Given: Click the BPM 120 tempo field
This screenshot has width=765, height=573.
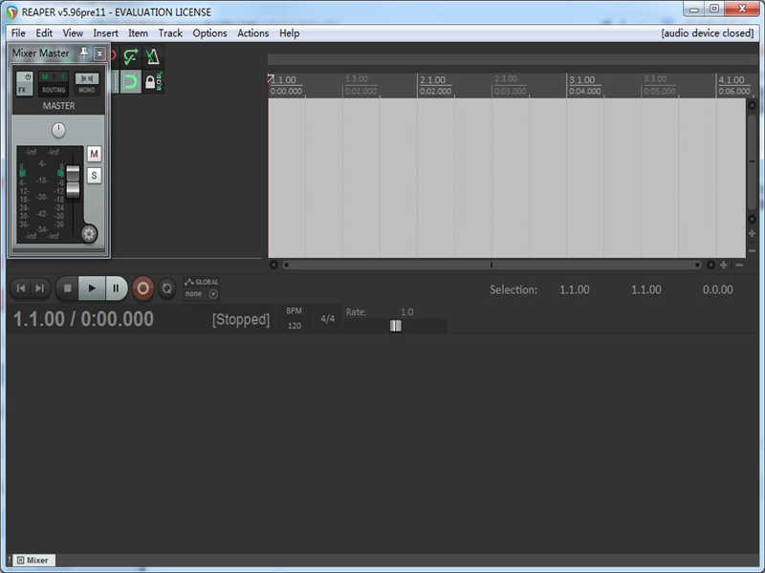Looking at the screenshot, I should click(x=295, y=318).
